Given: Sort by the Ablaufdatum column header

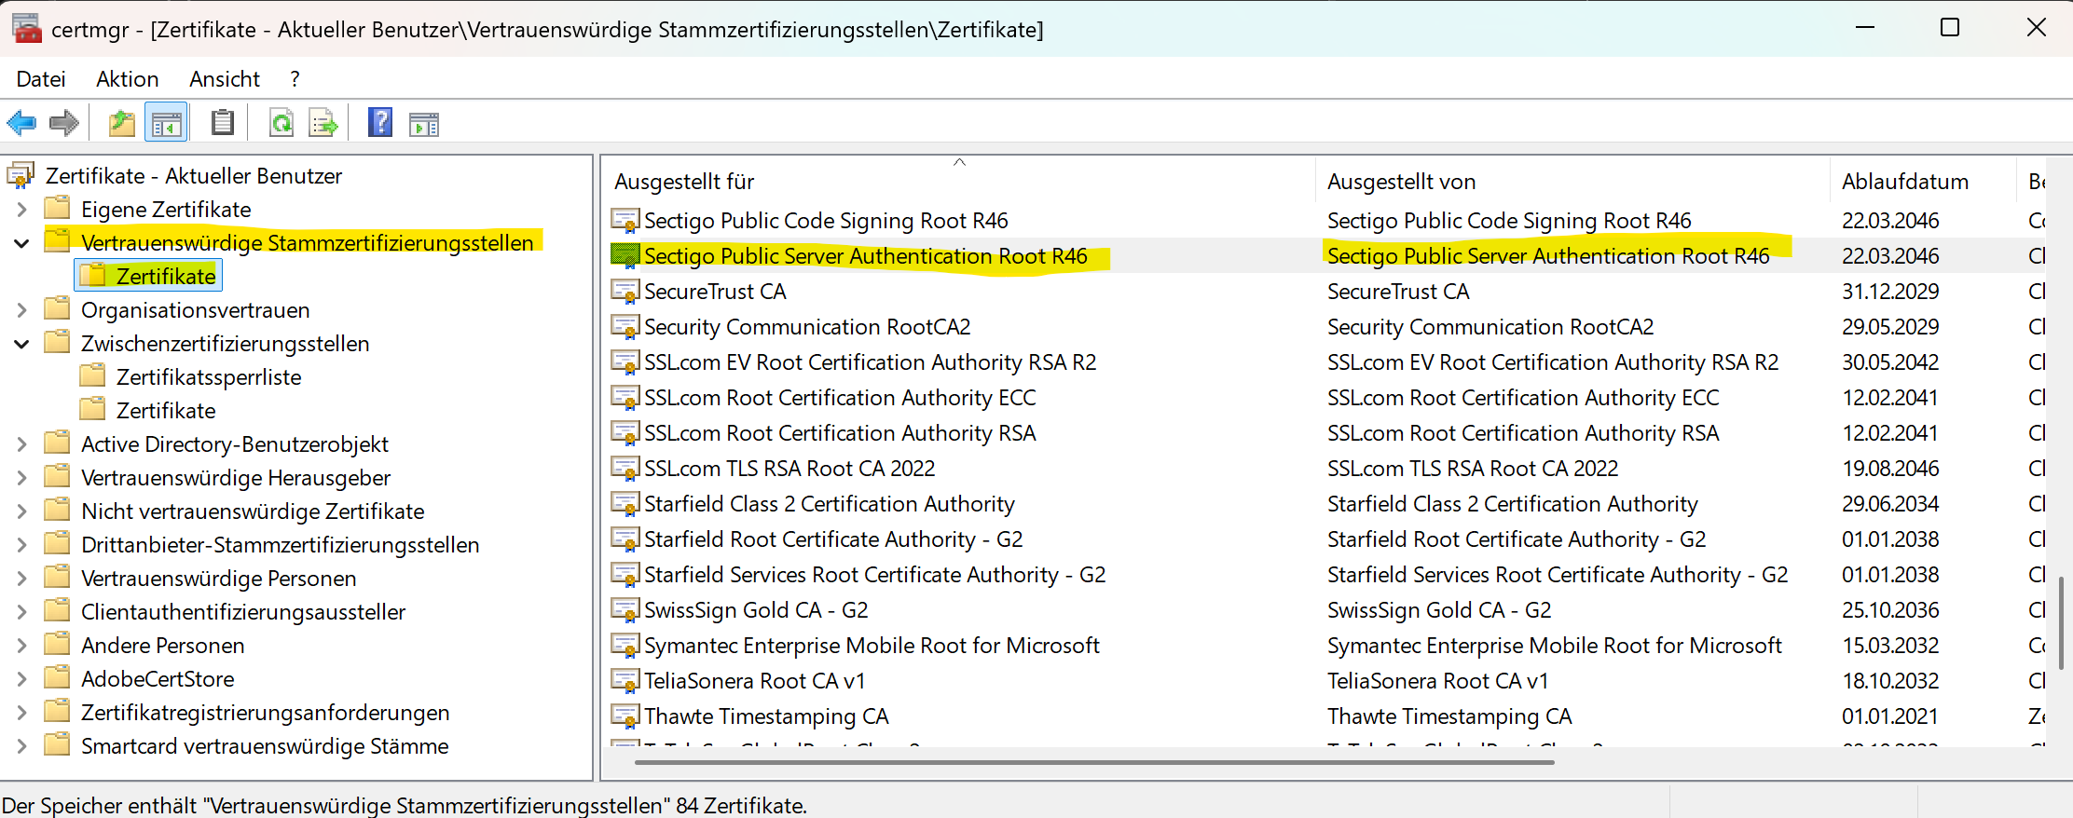Looking at the screenshot, I should [x=1904, y=182].
